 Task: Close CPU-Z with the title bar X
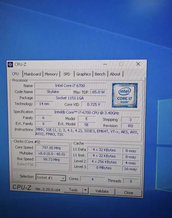(x=138, y=64)
